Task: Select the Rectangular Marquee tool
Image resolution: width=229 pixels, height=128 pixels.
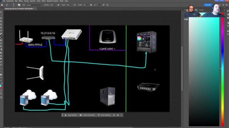Action: 1,15
